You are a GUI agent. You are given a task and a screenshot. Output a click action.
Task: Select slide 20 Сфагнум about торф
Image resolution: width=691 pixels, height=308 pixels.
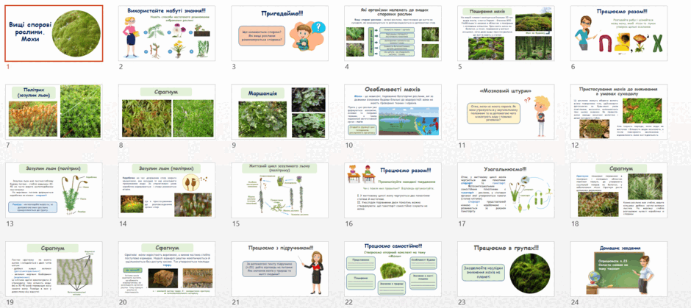pos(167,269)
